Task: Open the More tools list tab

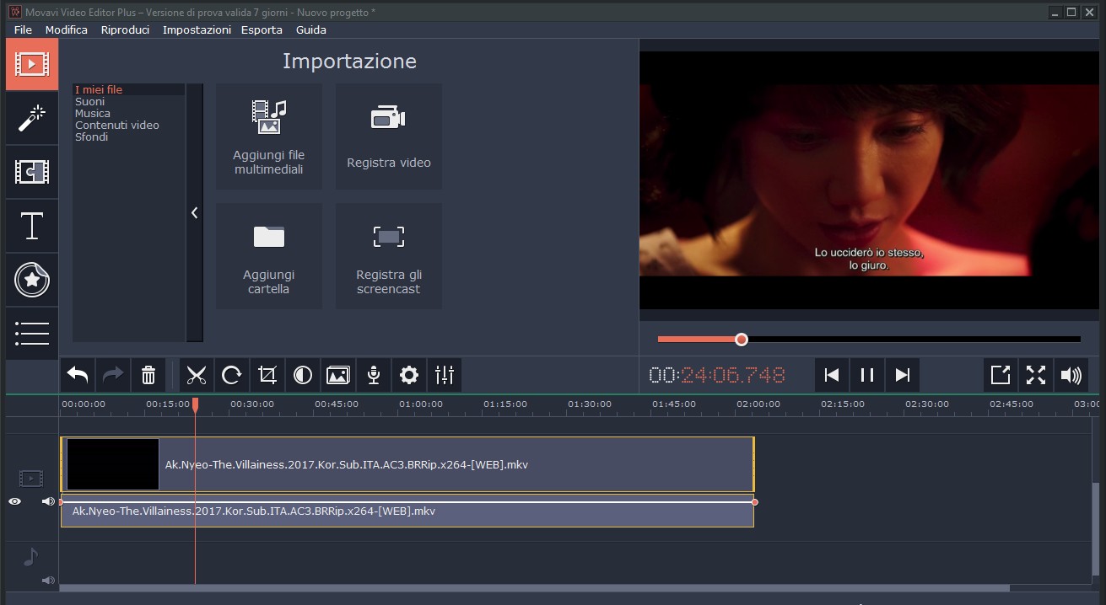Action: [x=32, y=334]
